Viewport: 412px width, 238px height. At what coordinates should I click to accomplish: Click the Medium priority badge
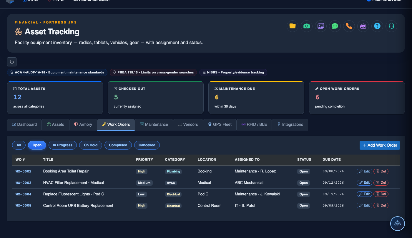144,183
